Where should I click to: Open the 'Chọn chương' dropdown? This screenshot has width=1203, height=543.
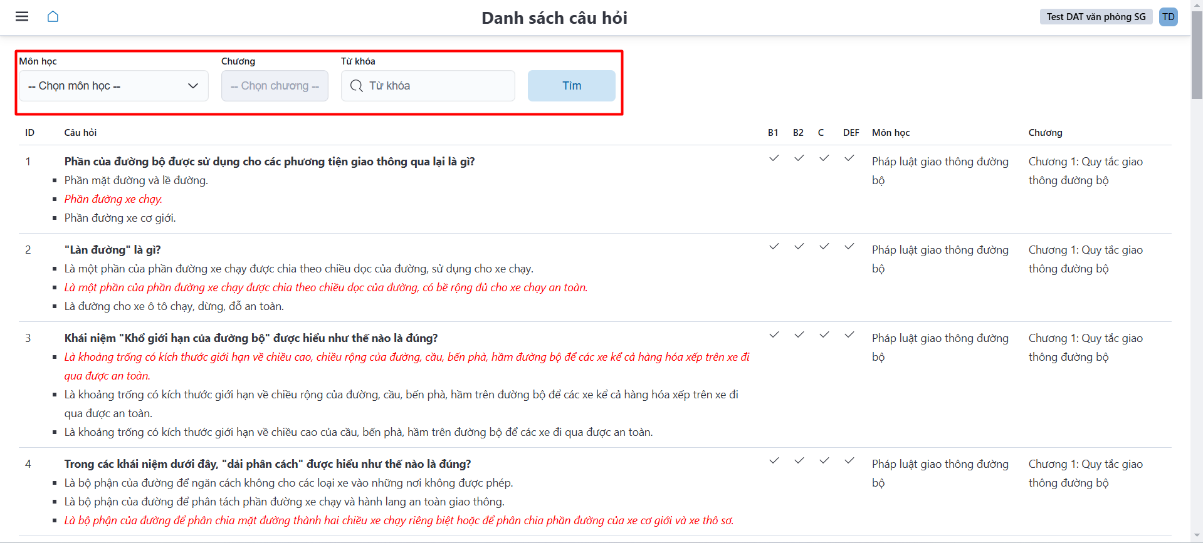click(x=275, y=86)
